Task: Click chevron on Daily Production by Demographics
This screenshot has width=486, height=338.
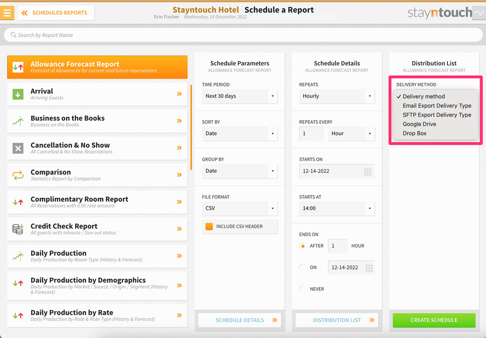Action: [179, 285]
